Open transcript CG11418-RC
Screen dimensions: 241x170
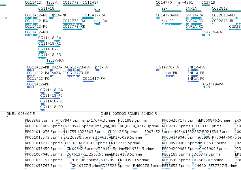50,44
